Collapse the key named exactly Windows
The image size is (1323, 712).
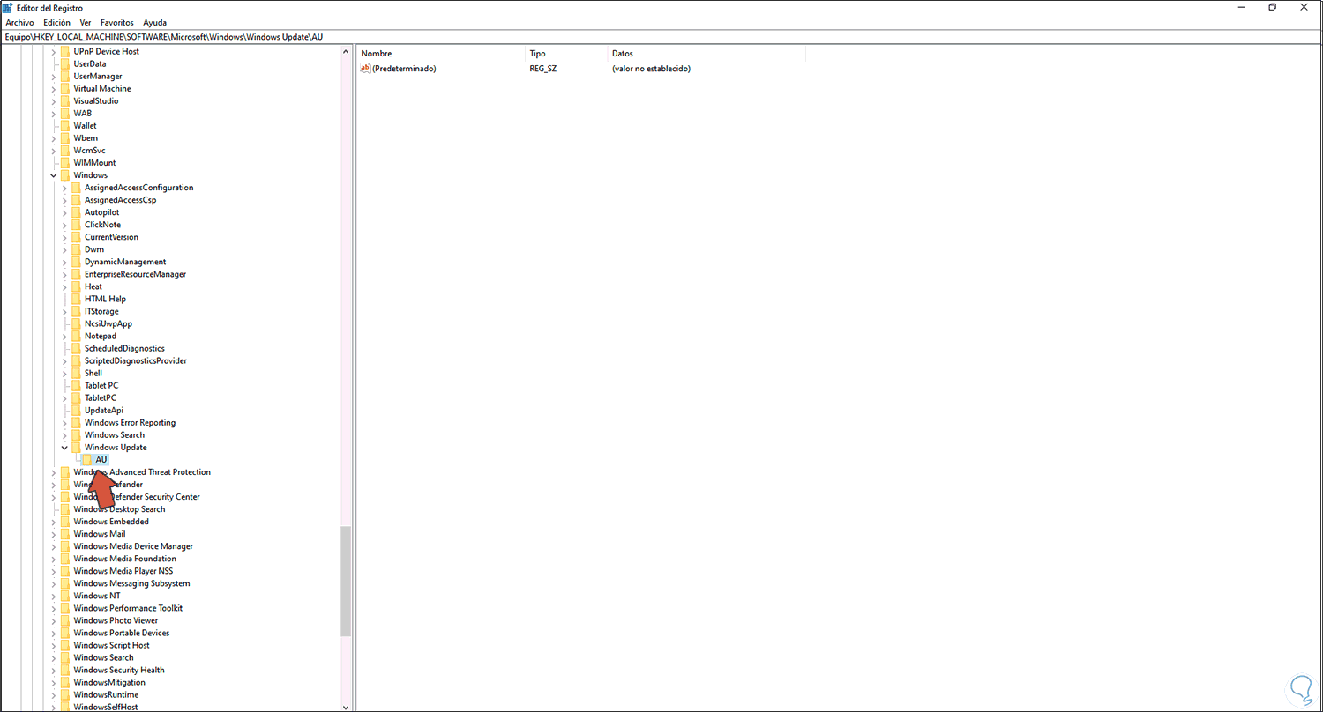(x=54, y=174)
